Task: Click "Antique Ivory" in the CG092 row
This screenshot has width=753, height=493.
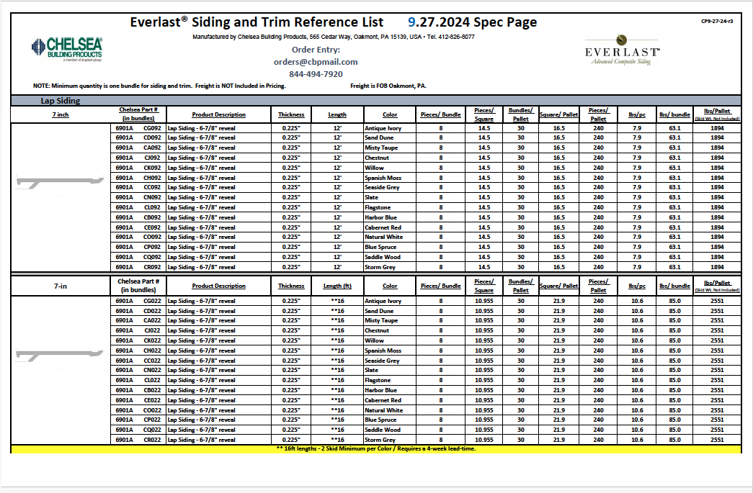Action: [383, 128]
